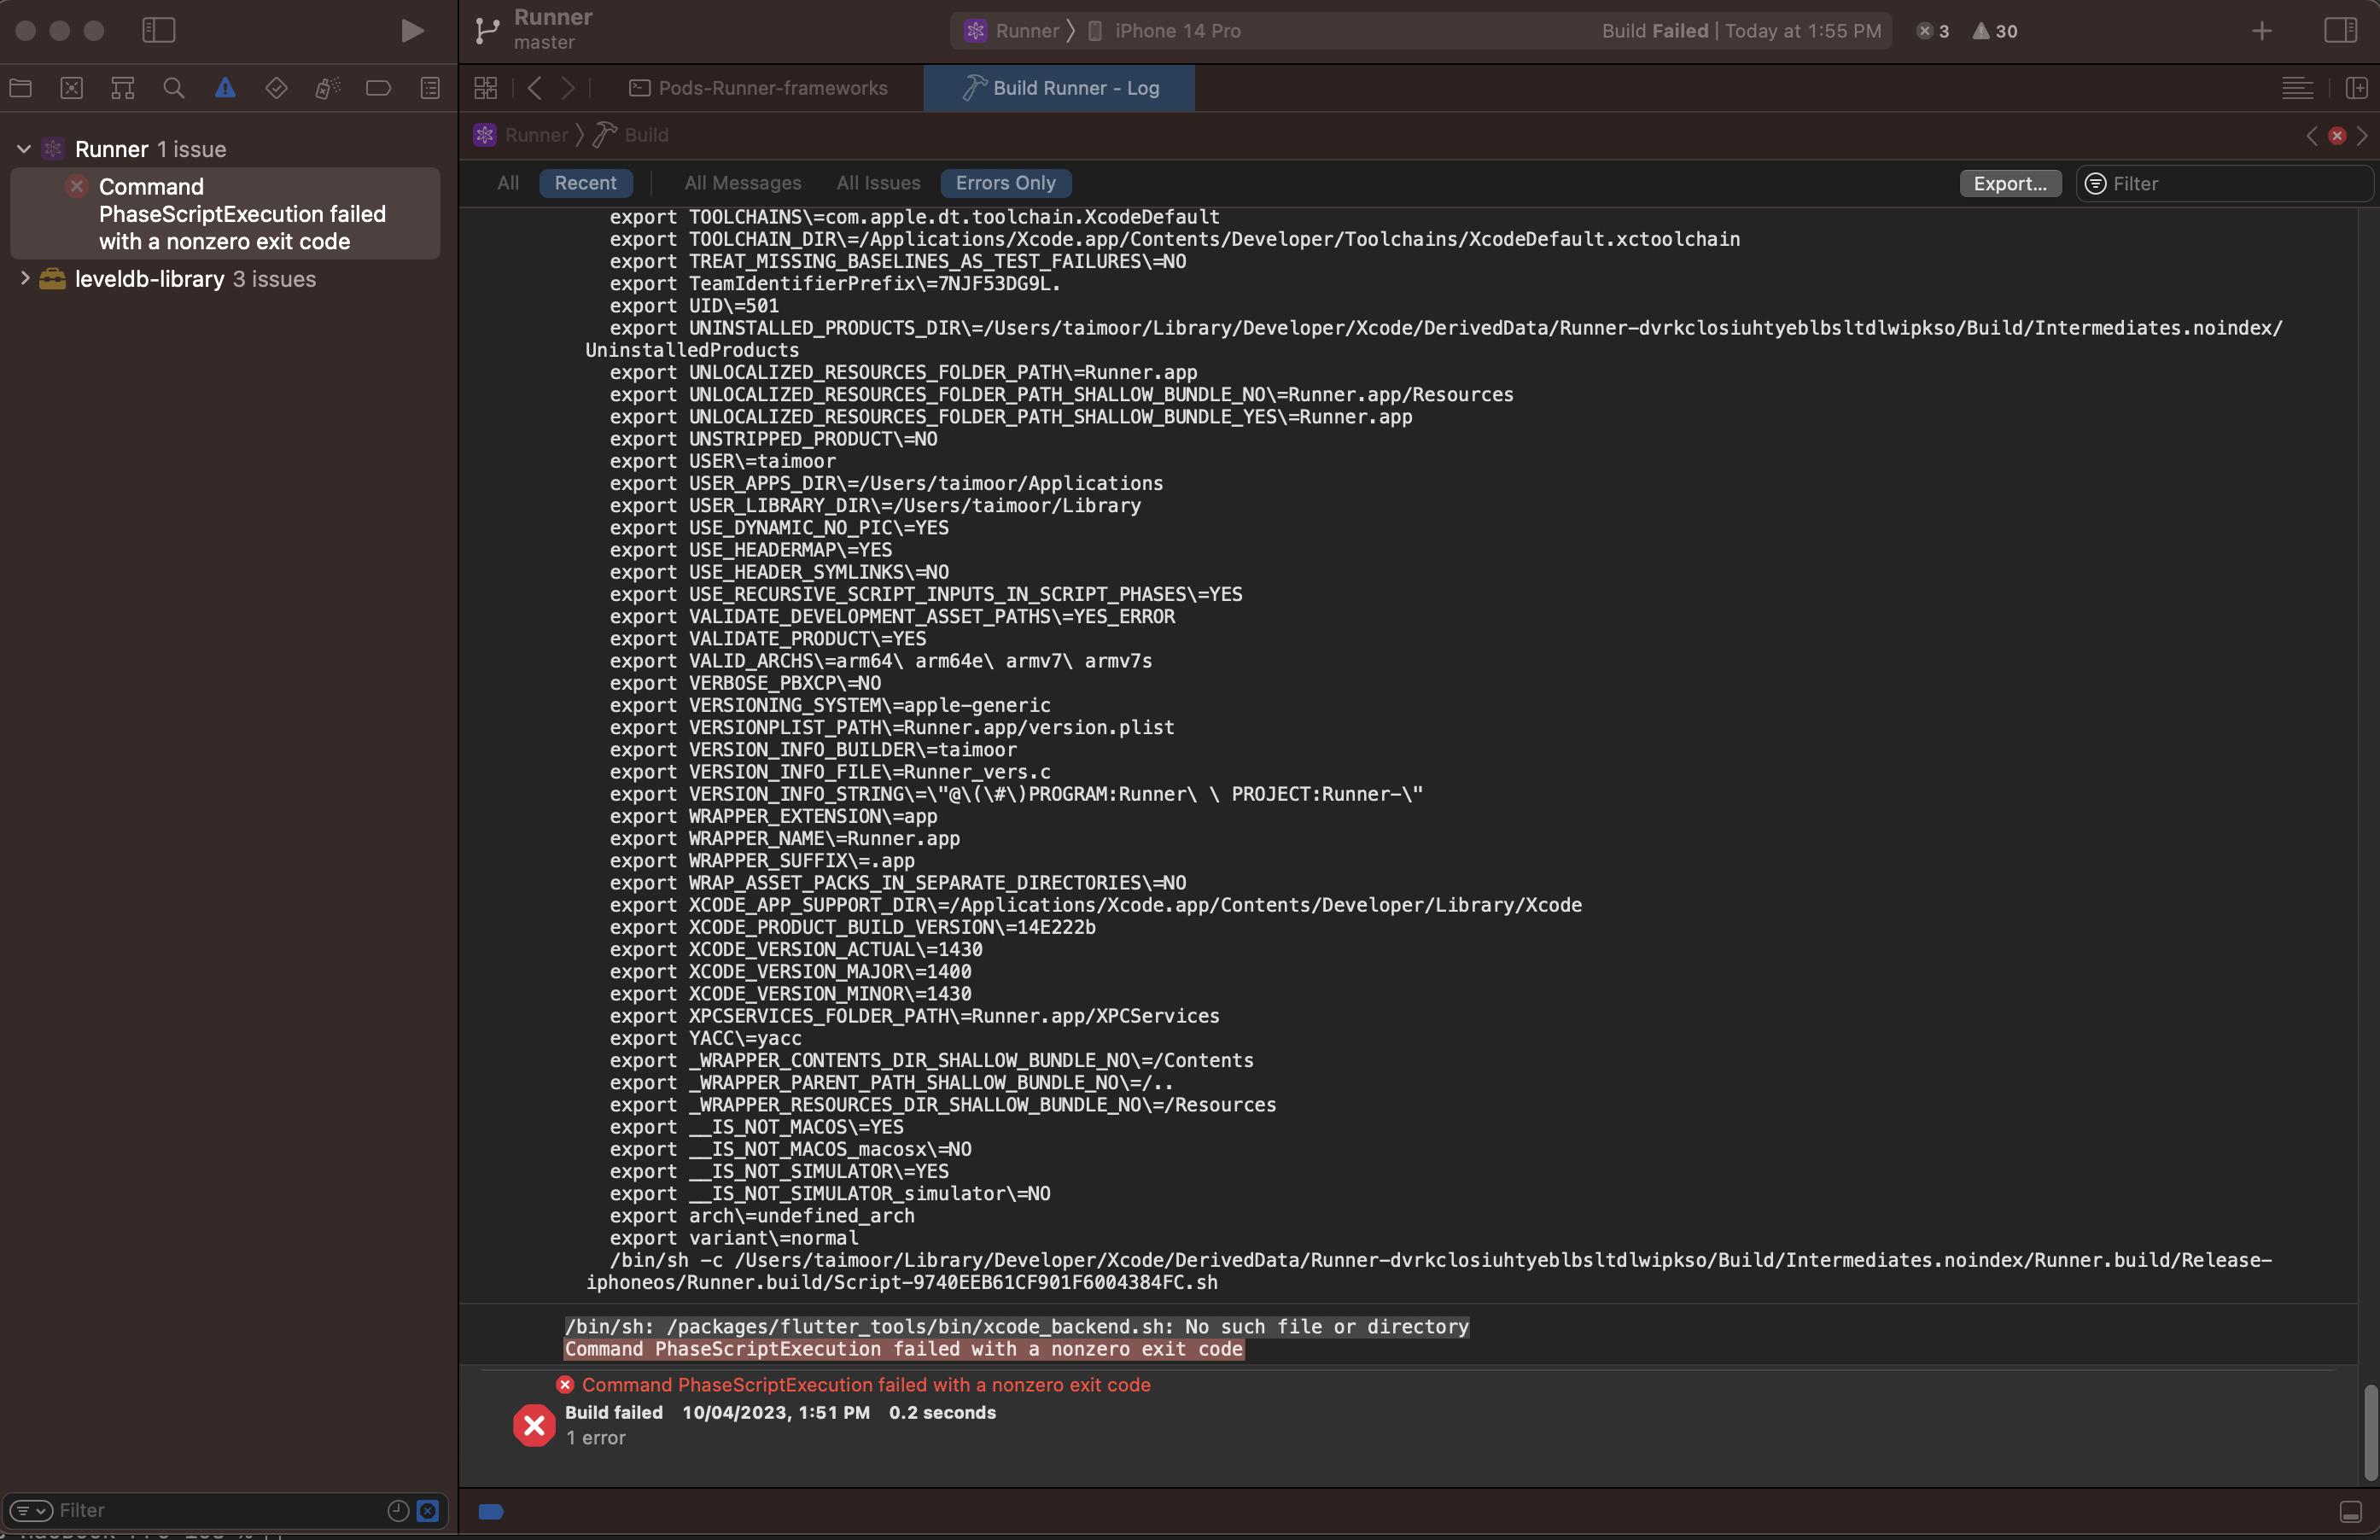2380x1540 pixels.
Task: Click the 1 error summary text
Action: coord(595,1438)
